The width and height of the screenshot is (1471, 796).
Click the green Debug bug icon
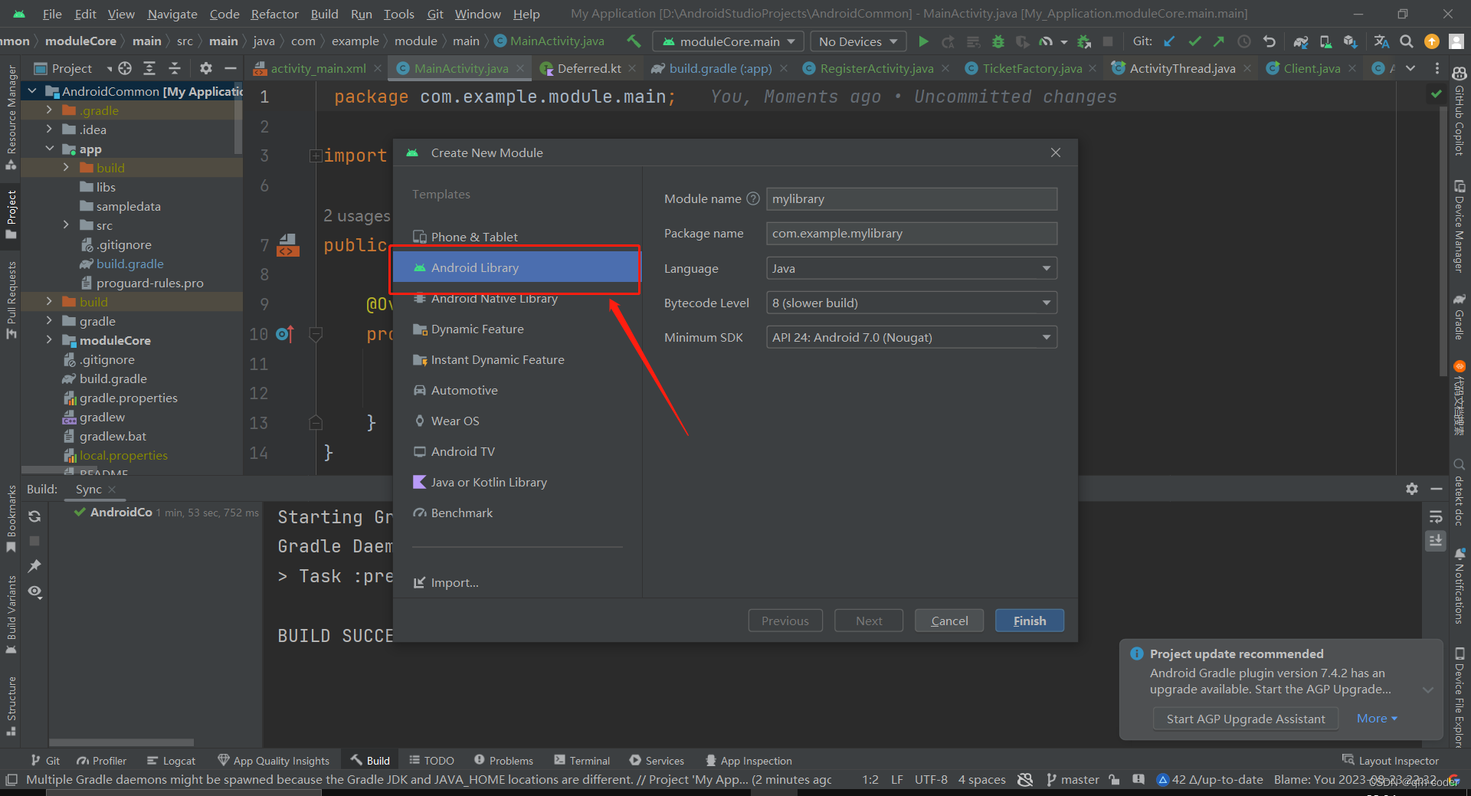click(998, 41)
